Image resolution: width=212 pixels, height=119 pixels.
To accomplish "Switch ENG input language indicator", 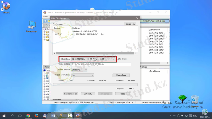I will click(195, 116).
